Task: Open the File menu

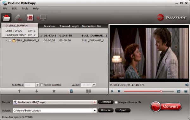Action: click(5, 9)
